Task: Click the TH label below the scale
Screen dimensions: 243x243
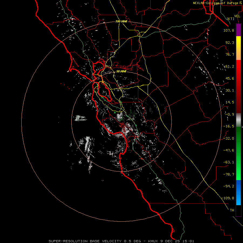Action: tap(232, 210)
